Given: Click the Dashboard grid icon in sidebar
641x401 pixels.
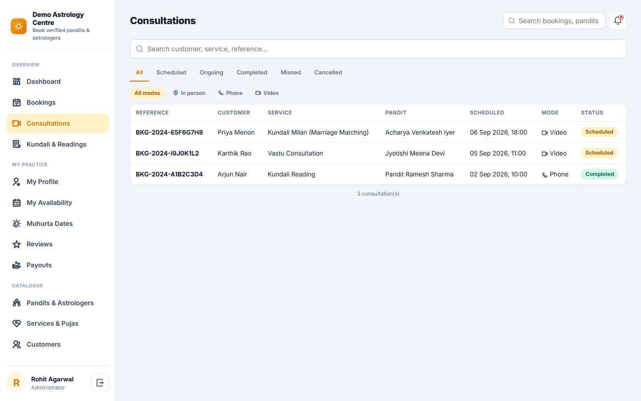Looking at the screenshot, I should tap(17, 82).
